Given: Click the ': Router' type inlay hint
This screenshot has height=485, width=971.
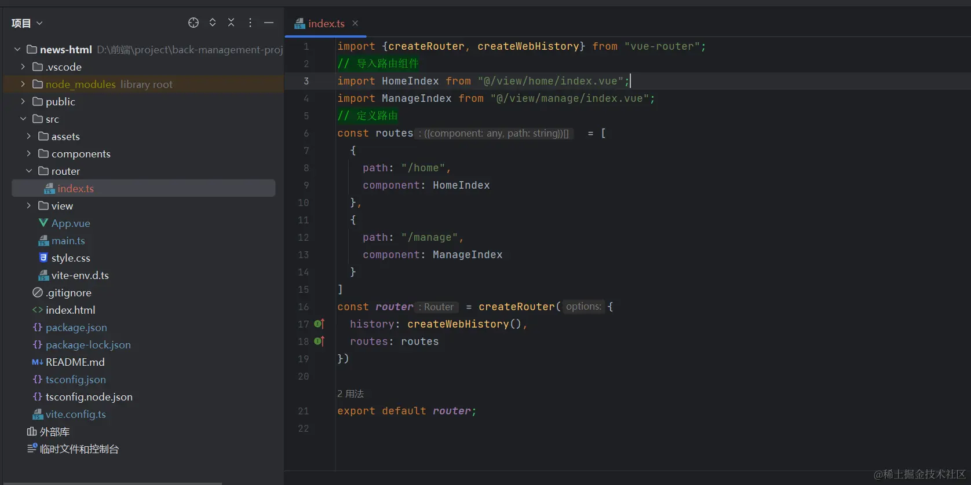Looking at the screenshot, I should coord(436,307).
